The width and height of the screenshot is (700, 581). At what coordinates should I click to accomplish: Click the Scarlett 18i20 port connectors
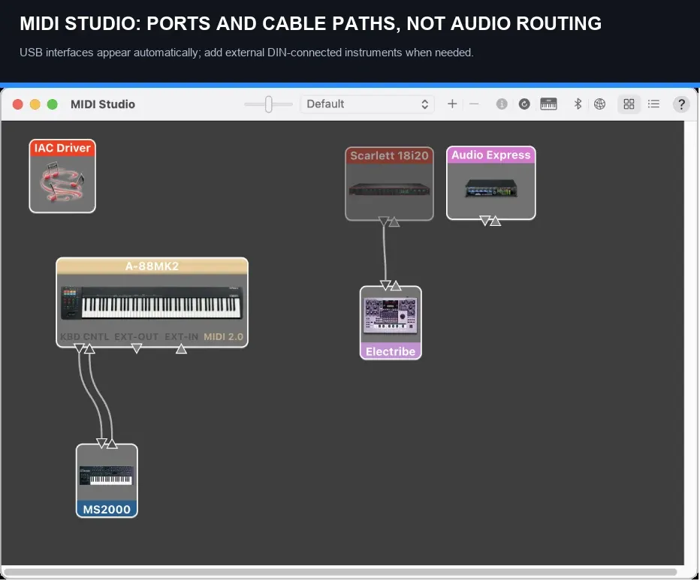coord(389,221)
